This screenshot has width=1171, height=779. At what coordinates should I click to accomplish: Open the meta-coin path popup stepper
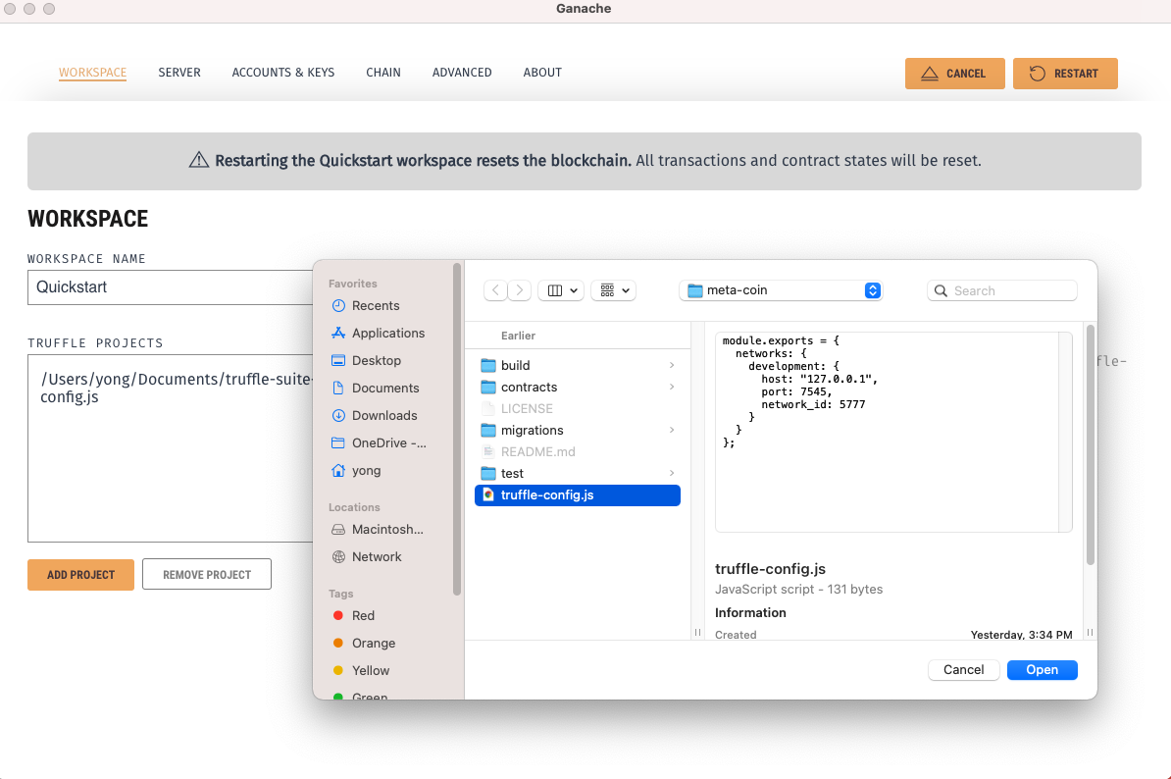coord(872,290)
